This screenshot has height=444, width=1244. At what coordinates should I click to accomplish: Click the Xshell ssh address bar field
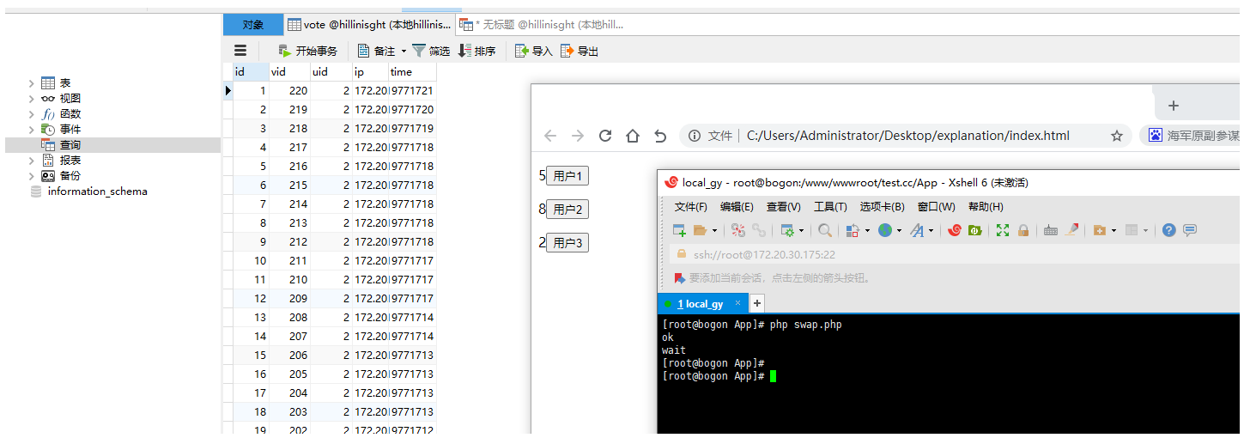click(x=953, y=254)
